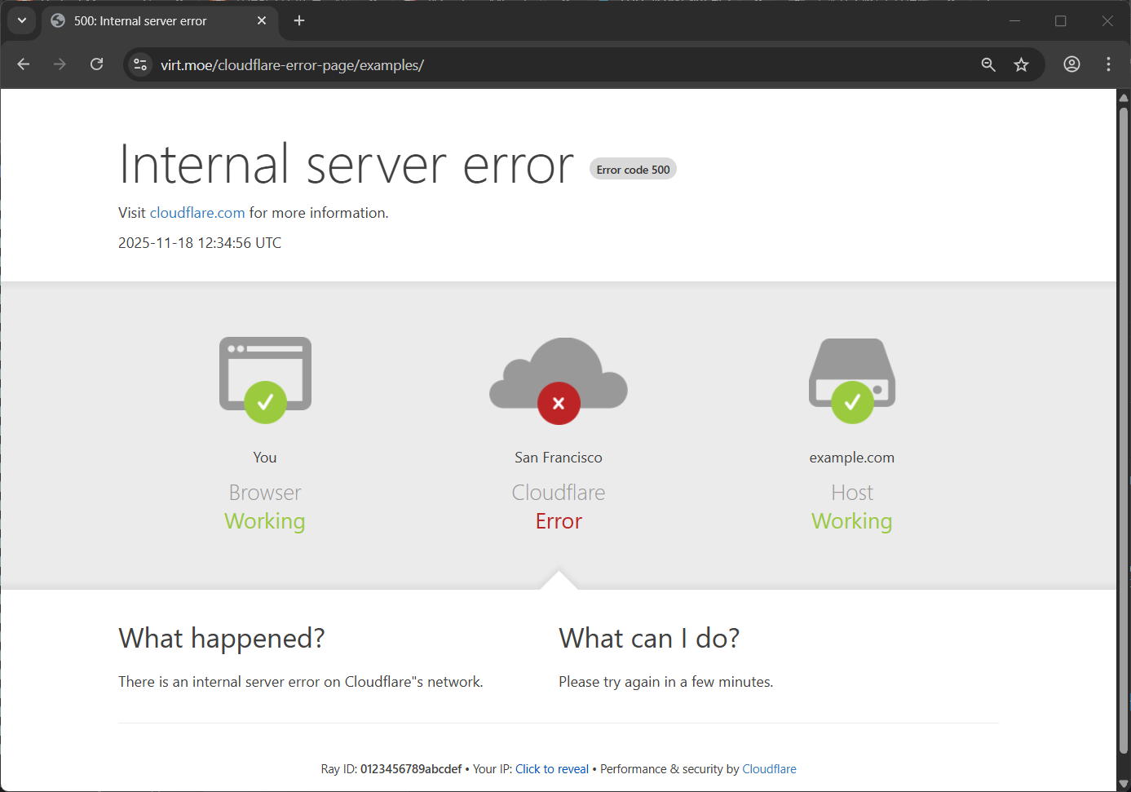
Task: Click the forward navigation arrow
Action: tap(60, 64)
